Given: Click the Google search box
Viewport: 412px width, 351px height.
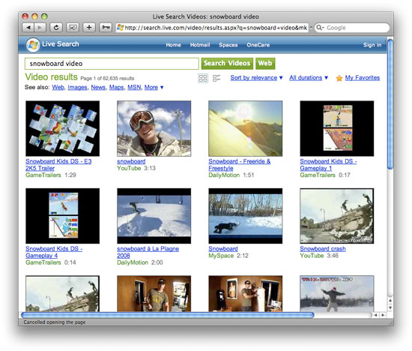Looking at the screenshot, I should pos(352,28).
